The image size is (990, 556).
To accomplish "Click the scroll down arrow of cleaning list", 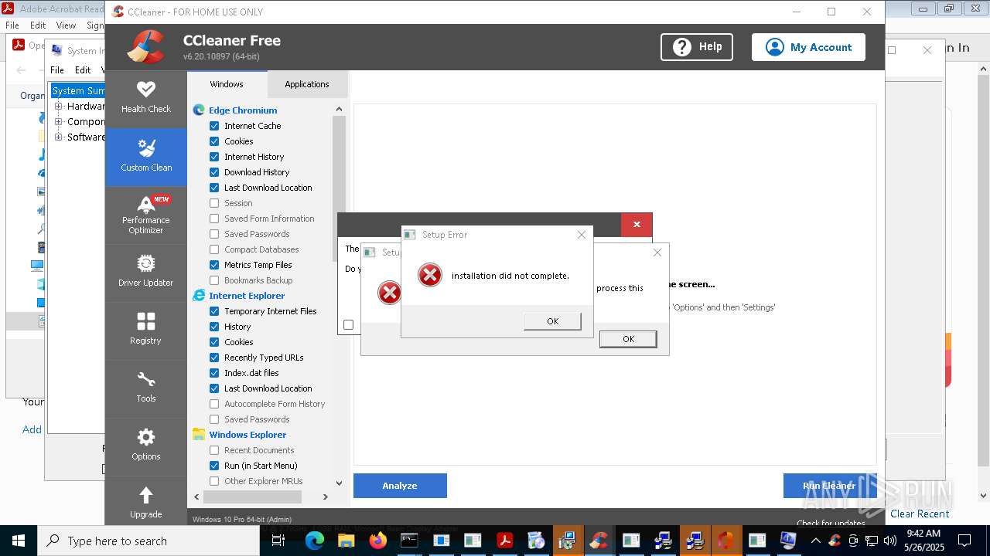I will point(339,482).
